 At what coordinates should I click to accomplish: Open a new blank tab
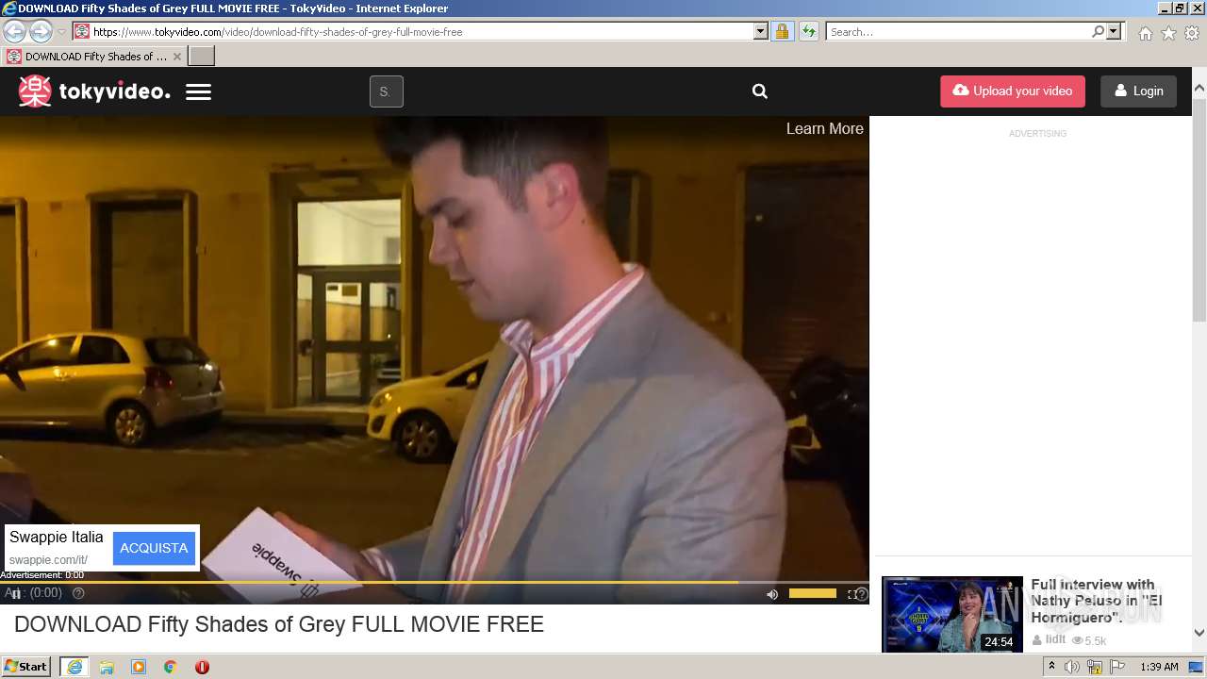[x=202, y=57]
